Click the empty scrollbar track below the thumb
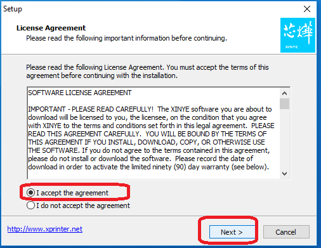 click(x=284, y=139)
